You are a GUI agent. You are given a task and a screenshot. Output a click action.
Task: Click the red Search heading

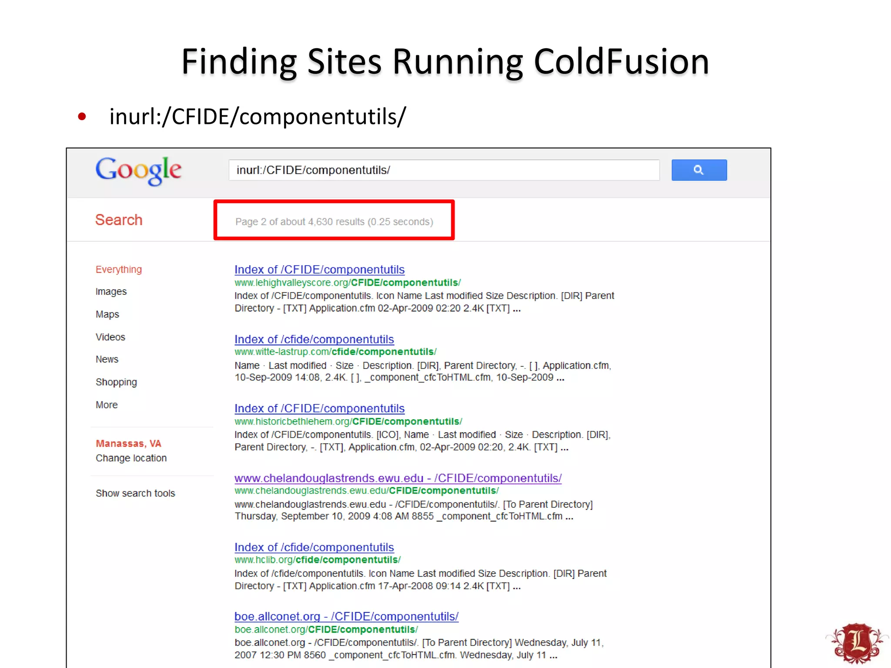click(119, 220)
